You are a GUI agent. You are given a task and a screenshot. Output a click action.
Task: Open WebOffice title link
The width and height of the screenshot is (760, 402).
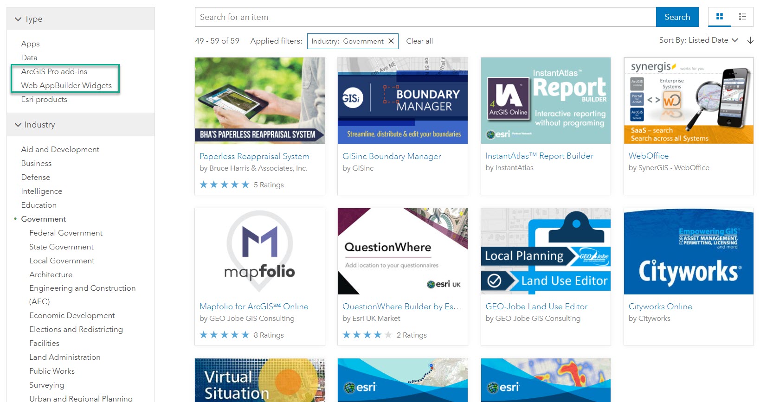click(x=648, y=156)
